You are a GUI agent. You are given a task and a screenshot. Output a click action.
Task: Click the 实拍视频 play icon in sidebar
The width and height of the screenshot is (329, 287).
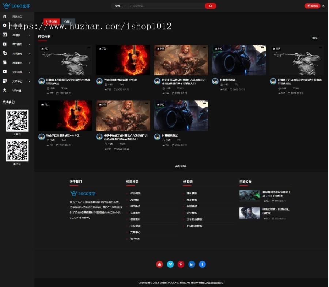coord(5,72)
